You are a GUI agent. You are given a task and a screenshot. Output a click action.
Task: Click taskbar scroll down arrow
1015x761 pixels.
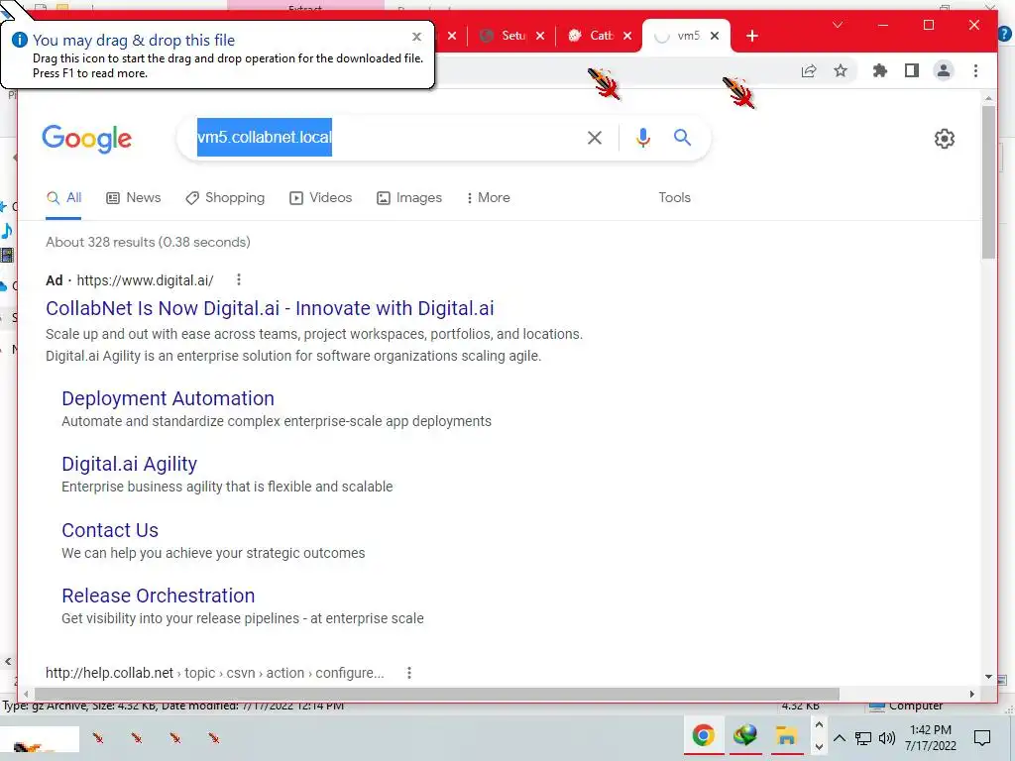[x=819, y=747]
